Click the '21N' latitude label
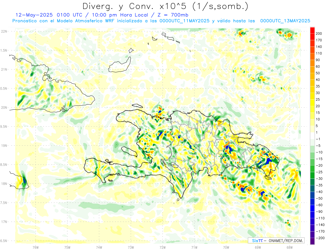325x251 pixels. [x=4, y=69]
